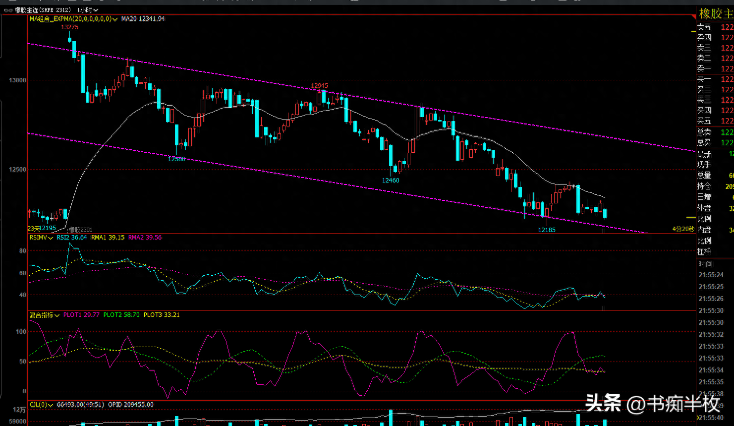This screenshot has height=426, width=734.
Task: Click the 59000 volume axis label
Action: tap(17, 422)
